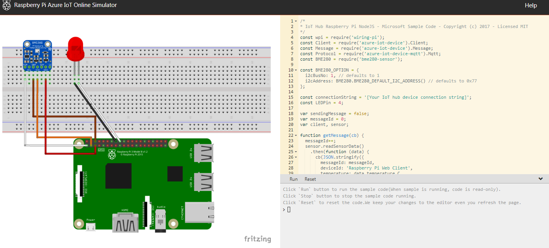The image size is (549, 248).
Task: Click the console hint about the Run button
Action: [392, 189]
